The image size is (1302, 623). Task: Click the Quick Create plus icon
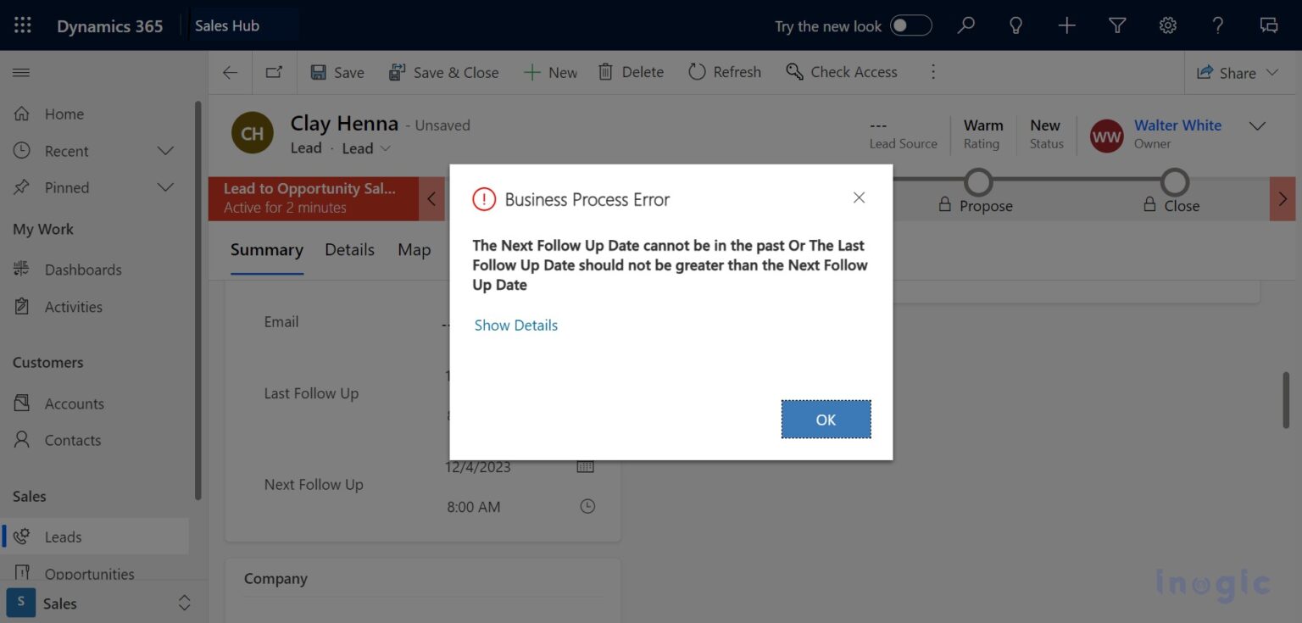pyautogui.click(x=1066, y=25)
